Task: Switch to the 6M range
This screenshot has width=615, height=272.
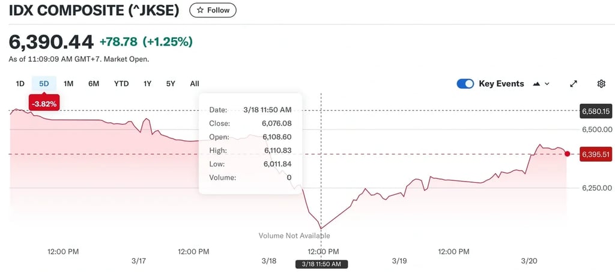Action: (x=94, y=84)
